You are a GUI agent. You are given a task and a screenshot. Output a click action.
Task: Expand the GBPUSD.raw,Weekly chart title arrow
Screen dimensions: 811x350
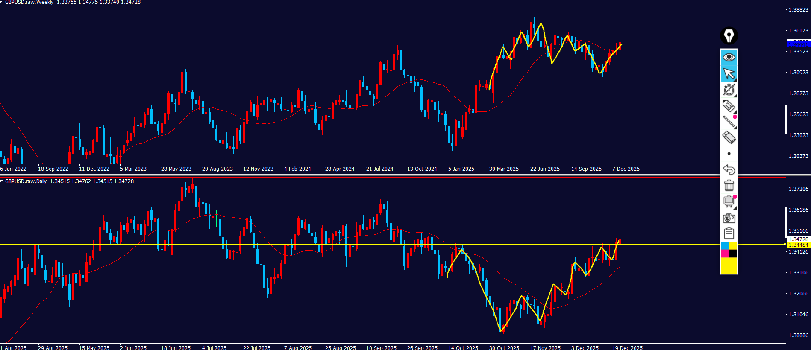2,2
